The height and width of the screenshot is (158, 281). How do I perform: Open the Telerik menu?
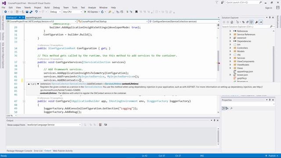pos(27,7)
